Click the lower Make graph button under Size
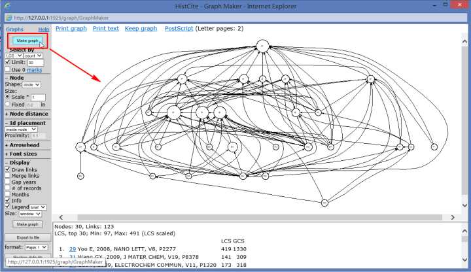Screen dimensions: 471x272 pos(27,224)
